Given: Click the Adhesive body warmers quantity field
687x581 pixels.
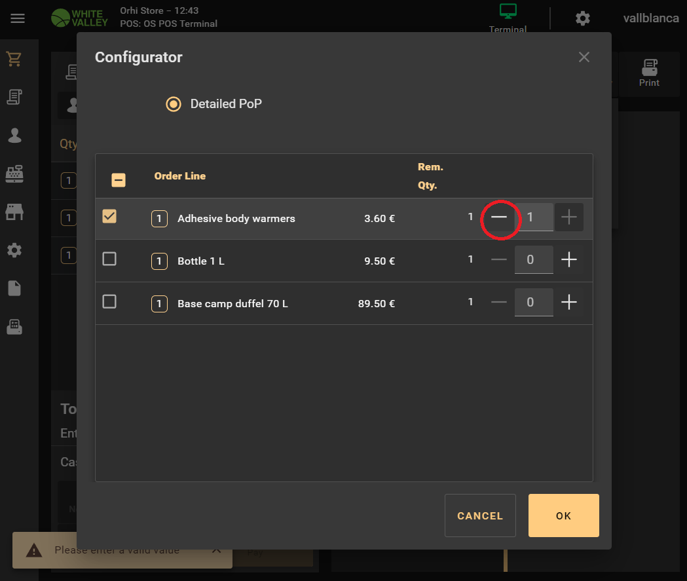Looking at the screenshot, I should pyautogui.click(x=534, y=217).
